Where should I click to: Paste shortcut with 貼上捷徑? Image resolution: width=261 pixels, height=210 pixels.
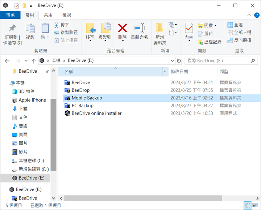[66, 40]
